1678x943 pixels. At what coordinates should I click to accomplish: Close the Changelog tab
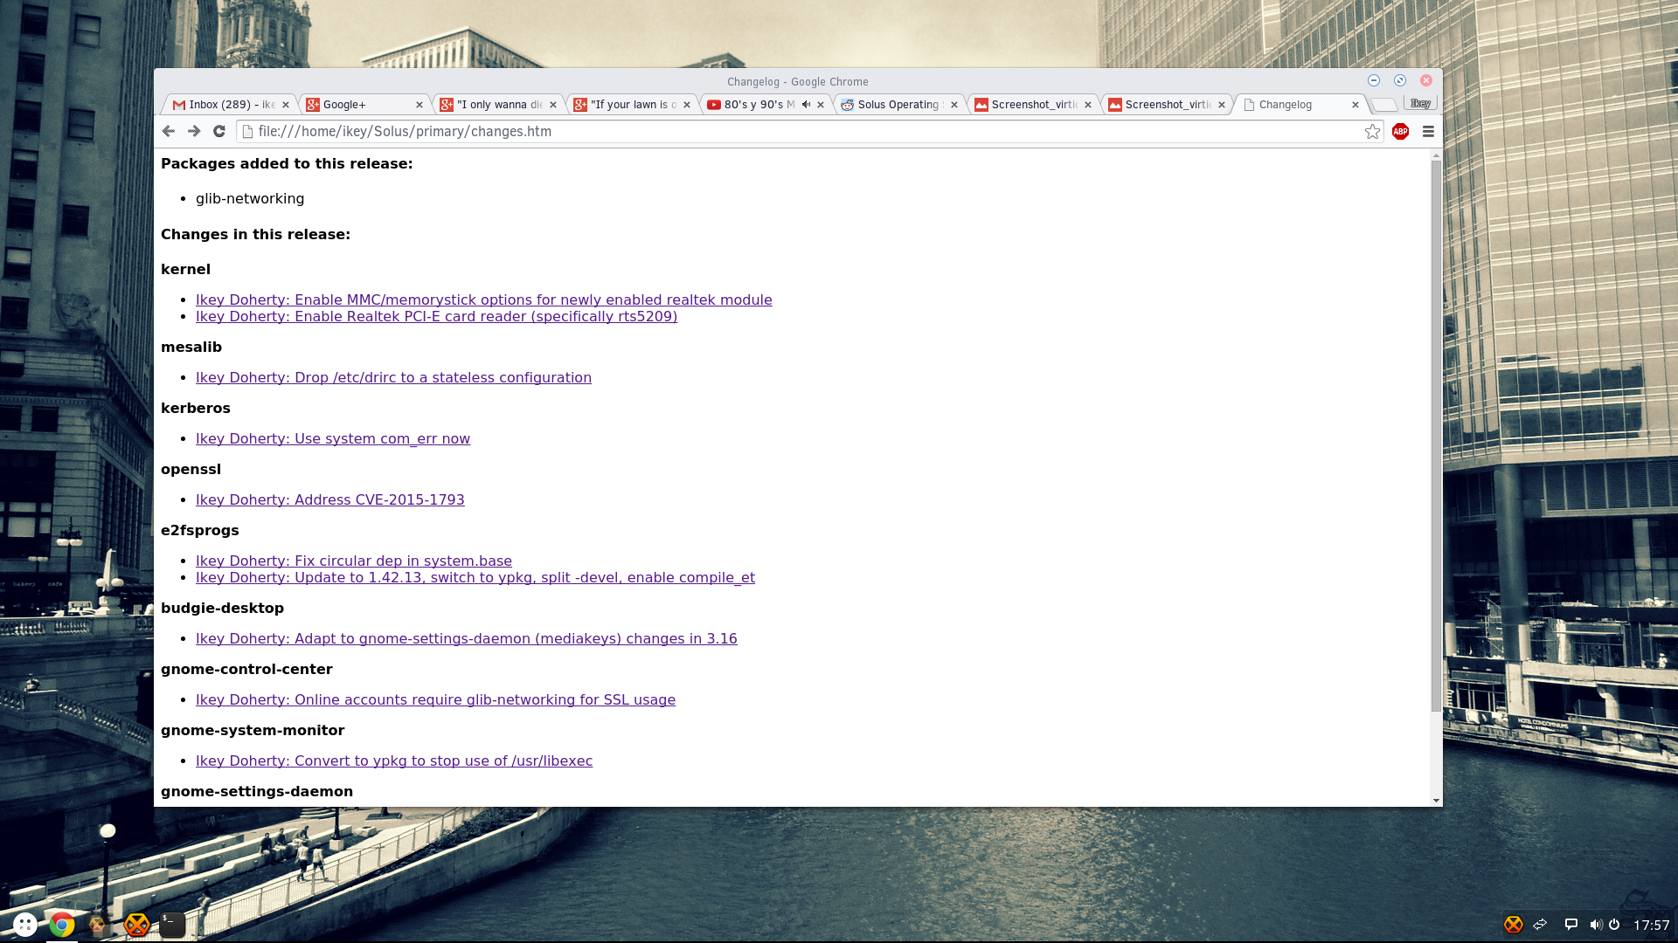tap(1356, 105)
